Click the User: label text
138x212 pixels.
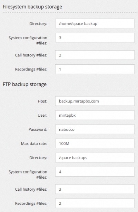point(42,115)
